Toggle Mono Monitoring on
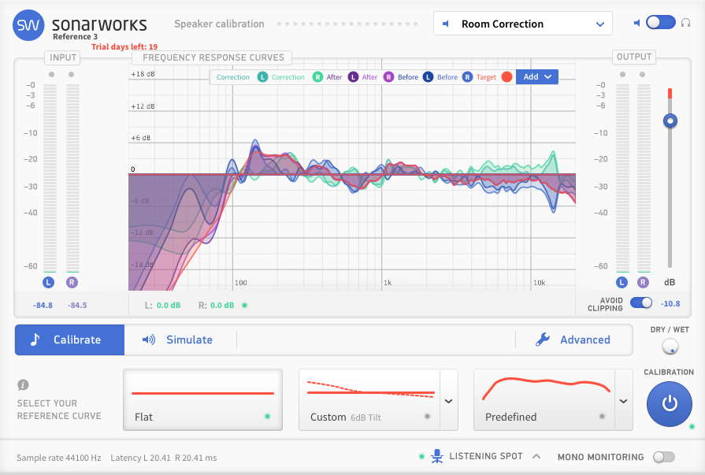Viewport: 705px width, 475px height. (662, 457)
